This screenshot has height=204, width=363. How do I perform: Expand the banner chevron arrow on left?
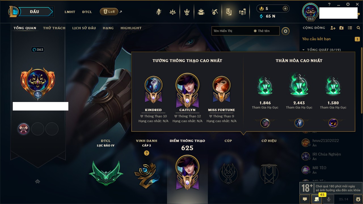point(37,181)
